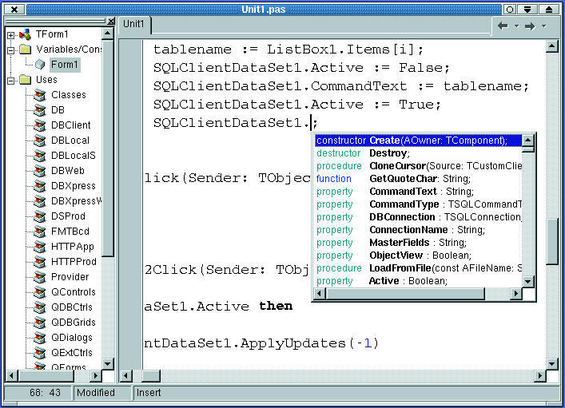
Task: Select the DBXpress unit entry
Action: 73,186
